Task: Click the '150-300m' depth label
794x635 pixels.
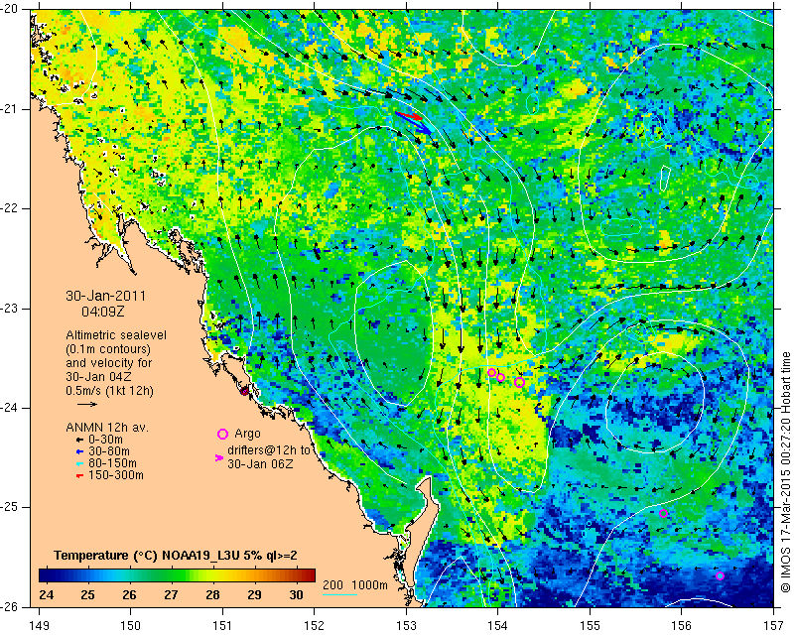Action: (116, 475)
